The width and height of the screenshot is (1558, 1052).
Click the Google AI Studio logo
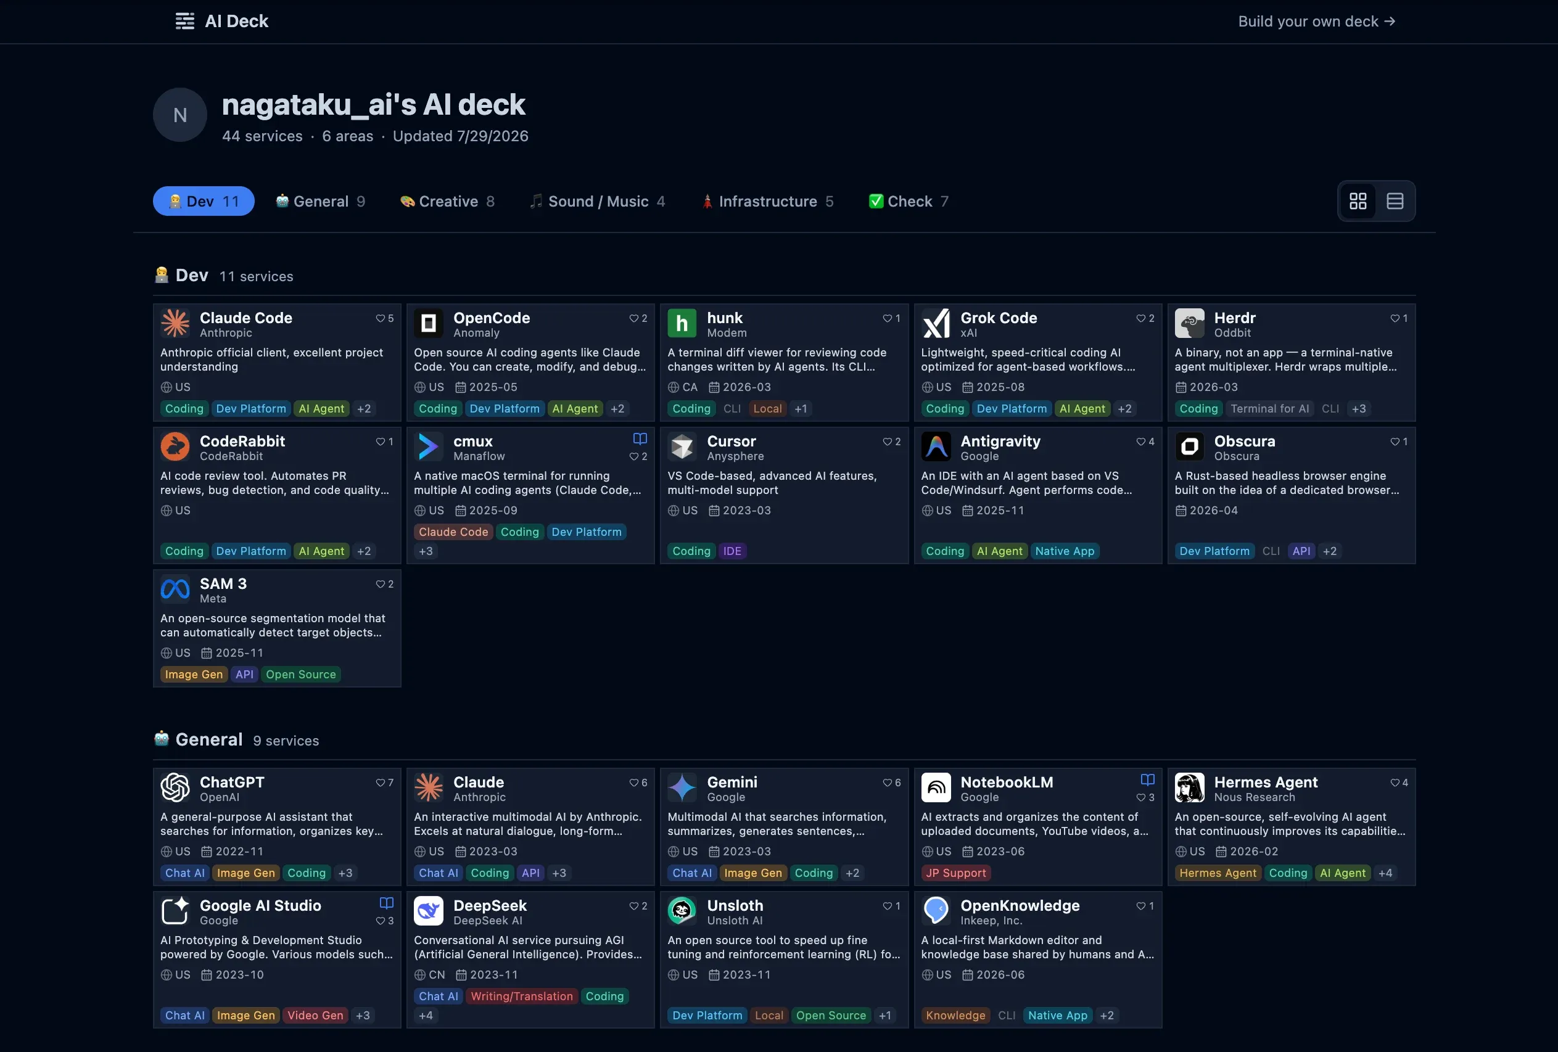point(175,911)
